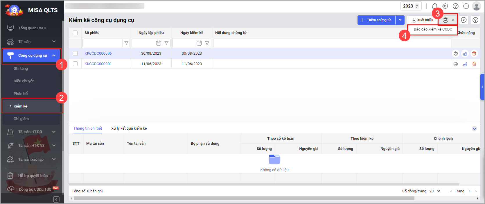Screen dimensions: 485x204
Task: Open calendar picker for Ngày lập phiếu
Action: [x=159, y=43]
